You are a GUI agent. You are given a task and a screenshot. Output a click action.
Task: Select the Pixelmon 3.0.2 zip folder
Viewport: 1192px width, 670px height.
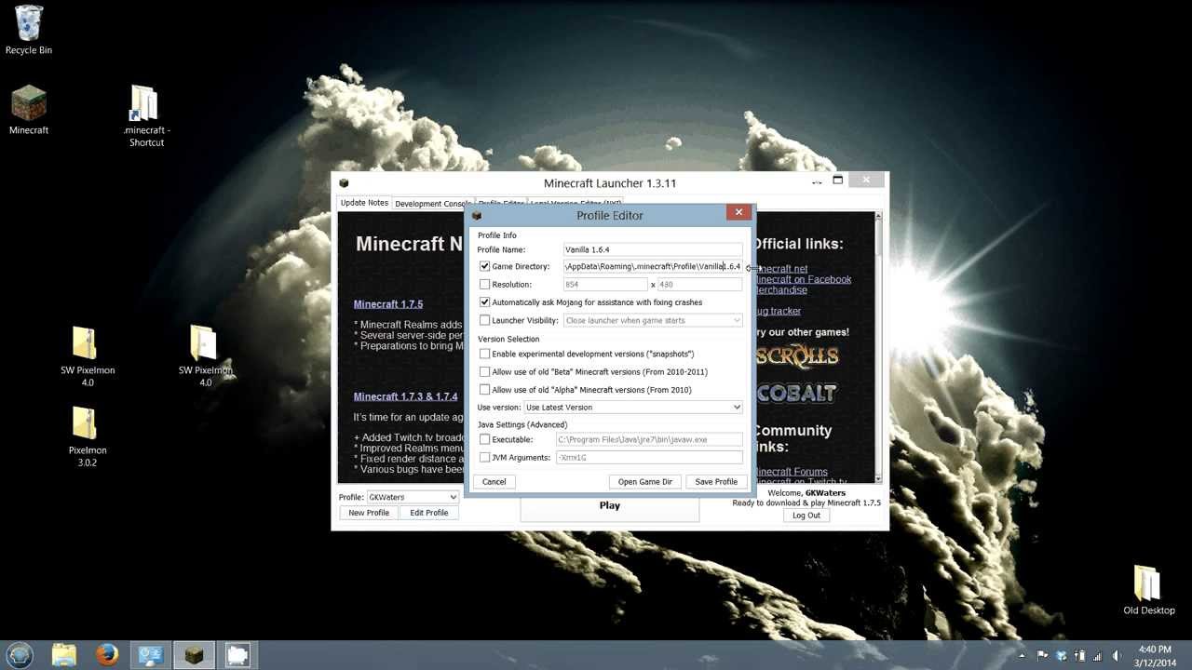[x=88, y=436]
